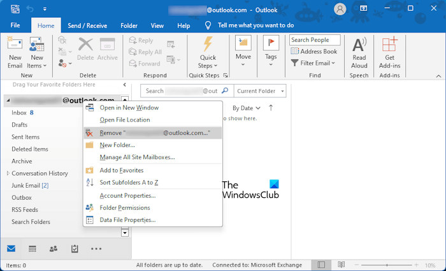Open the More respond actions dropdown

pyautogui.click(x=173, y=60)
